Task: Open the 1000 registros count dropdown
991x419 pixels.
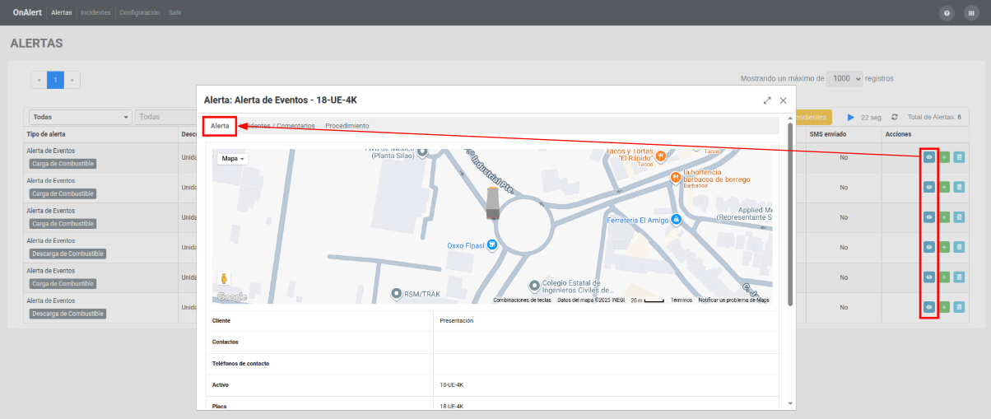Action: tap(845, 78)
